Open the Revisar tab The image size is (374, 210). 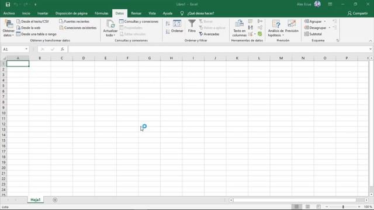click(136, 13)
